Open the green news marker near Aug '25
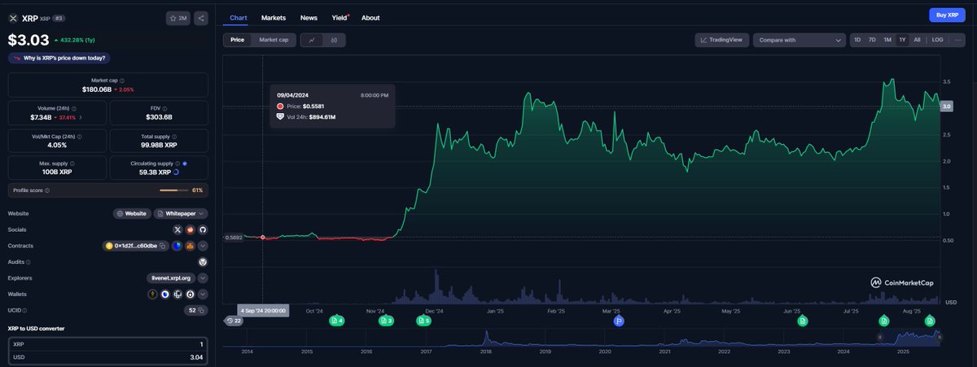This screenshot has width=977, height=367. pyautogui.click(x=930, y=321)
